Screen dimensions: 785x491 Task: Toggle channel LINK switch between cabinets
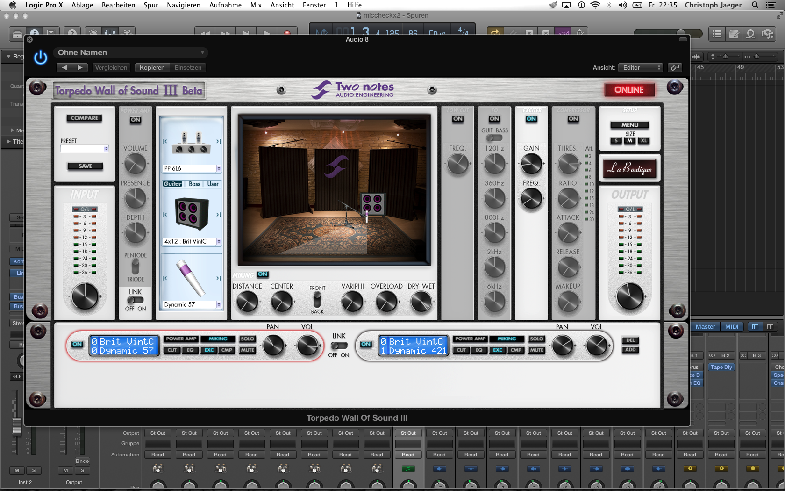click(339, 346)
